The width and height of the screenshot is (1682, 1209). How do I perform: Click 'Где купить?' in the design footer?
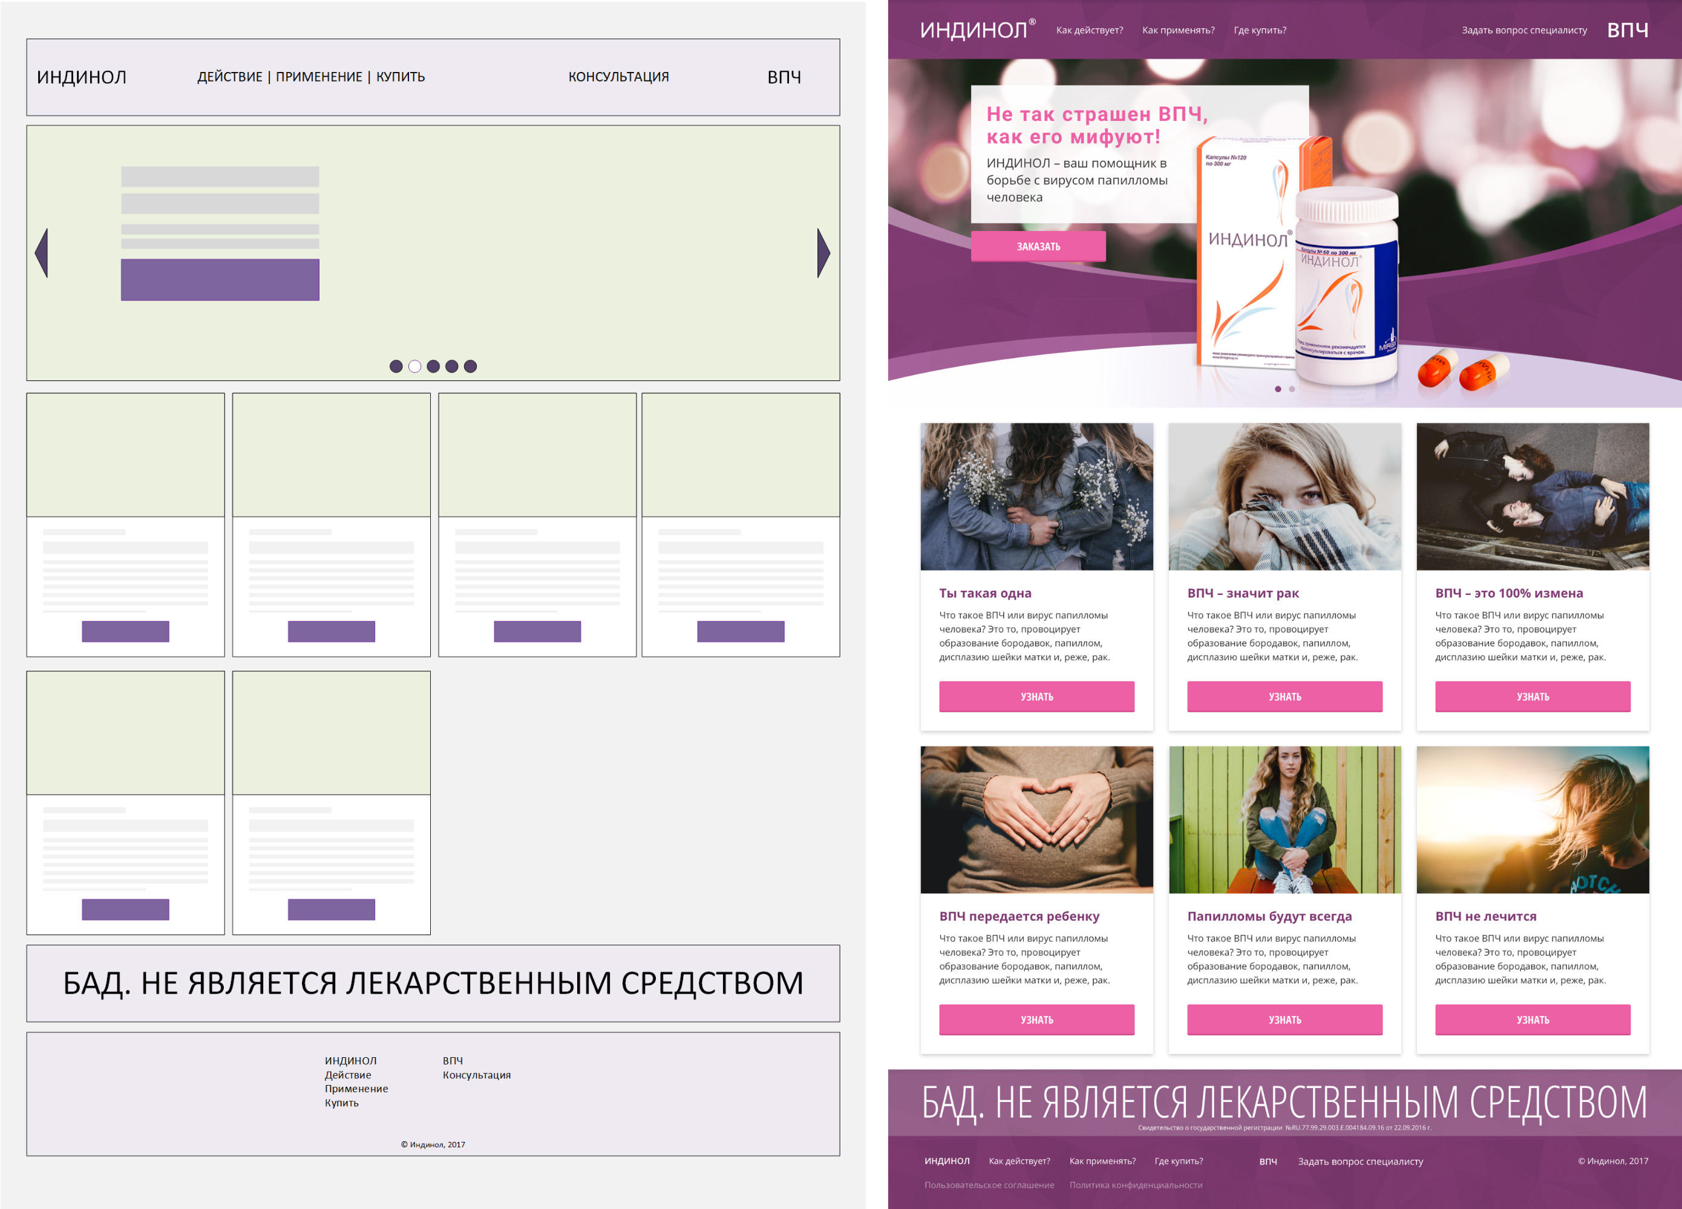point(1179,1161)
